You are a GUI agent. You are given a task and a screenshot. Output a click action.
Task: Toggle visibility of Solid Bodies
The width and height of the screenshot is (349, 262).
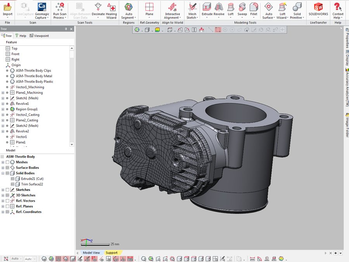(7, 174)
